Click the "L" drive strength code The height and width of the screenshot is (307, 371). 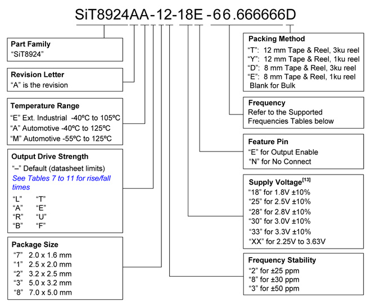coord(17,199)
